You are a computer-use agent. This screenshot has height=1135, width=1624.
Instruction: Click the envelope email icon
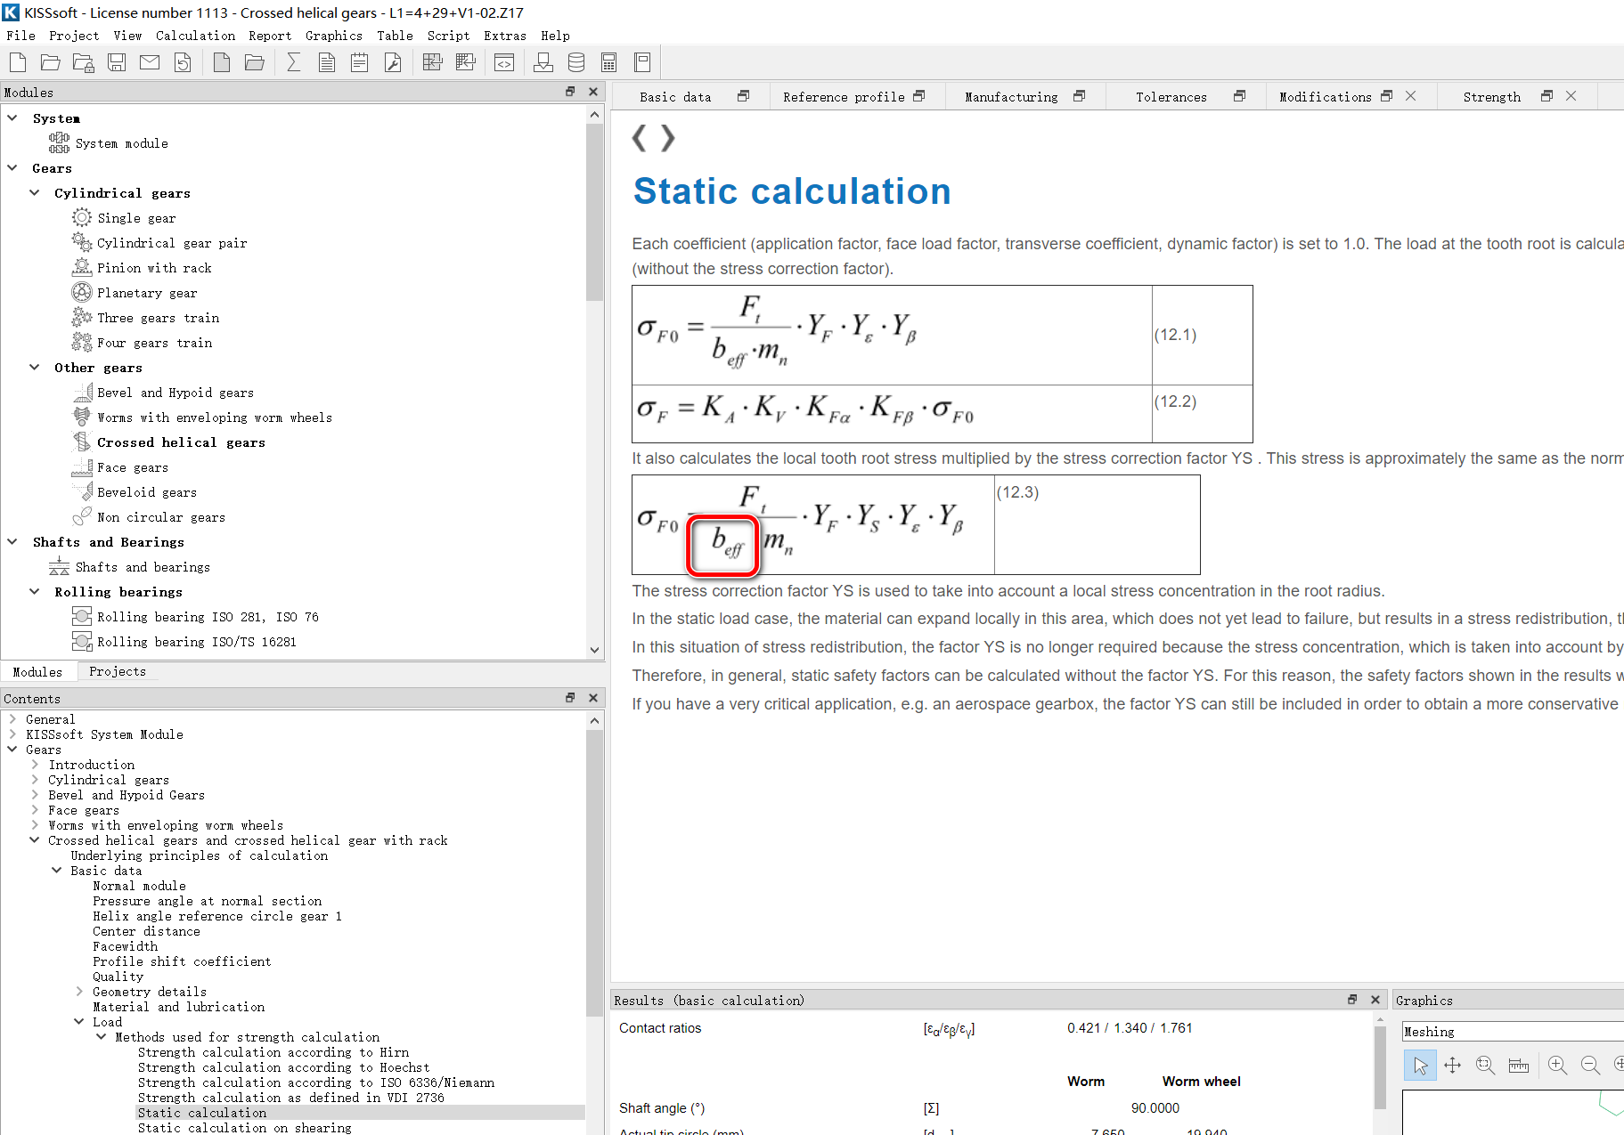coord(150,62)
